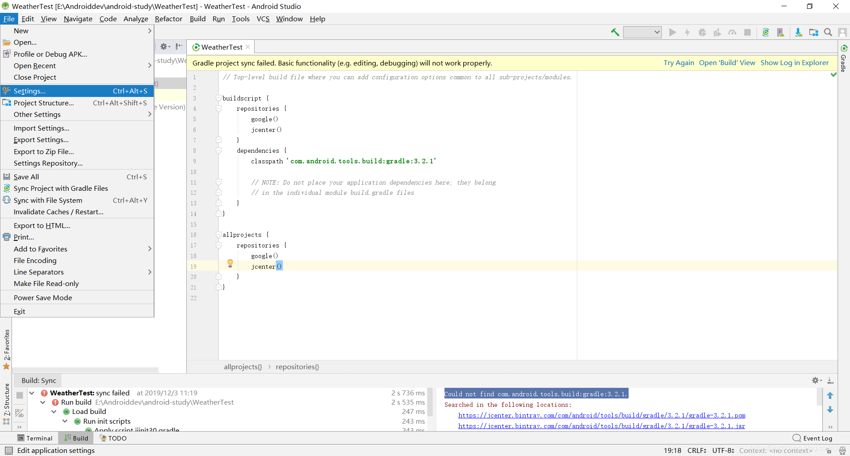Open the Event Log button

(x=812, y=438)
